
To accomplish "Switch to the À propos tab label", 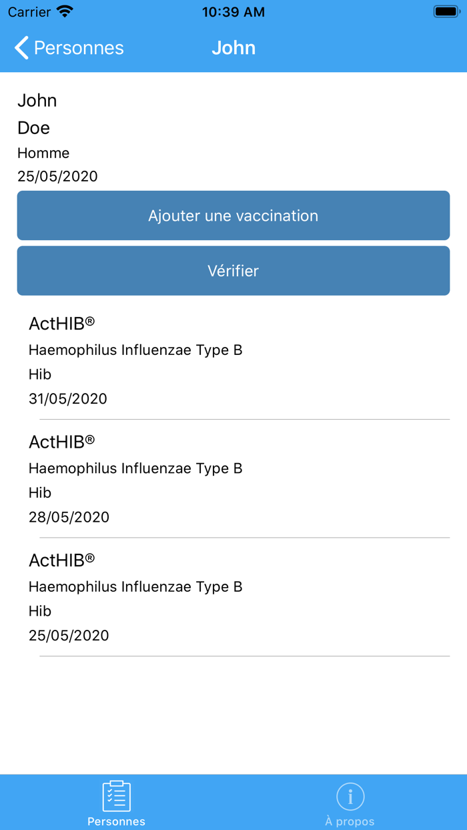I will (x=350, y=821).
